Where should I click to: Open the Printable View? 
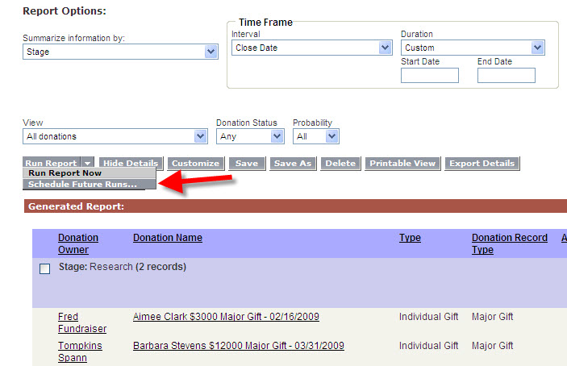click(x=402, y=164)
